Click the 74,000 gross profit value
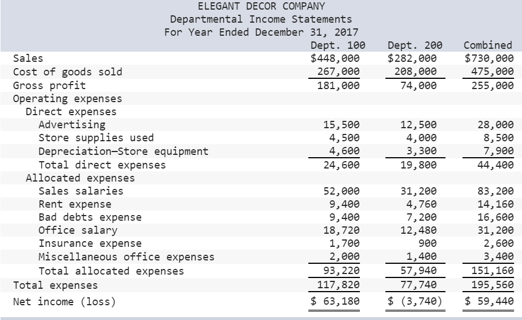The height and width of the screenshot is (320, 522). 418,86
